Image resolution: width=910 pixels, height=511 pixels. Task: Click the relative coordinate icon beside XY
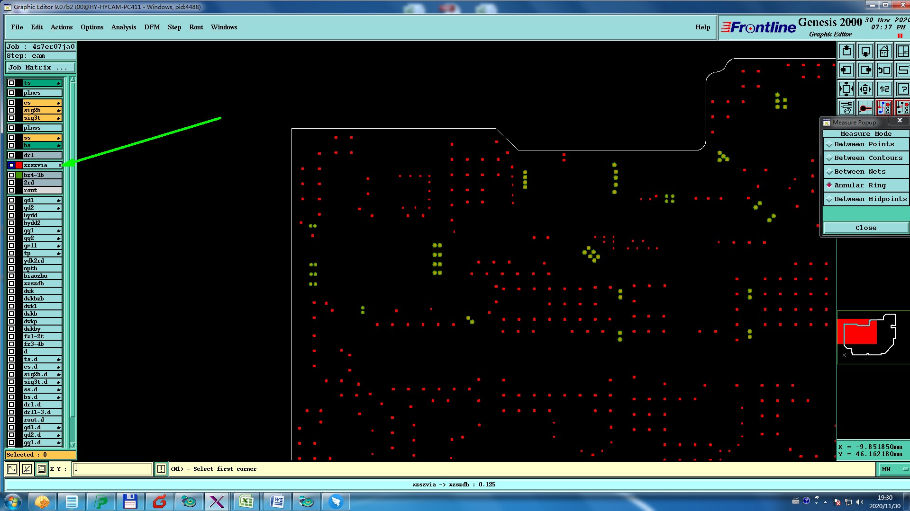(27, 469)
